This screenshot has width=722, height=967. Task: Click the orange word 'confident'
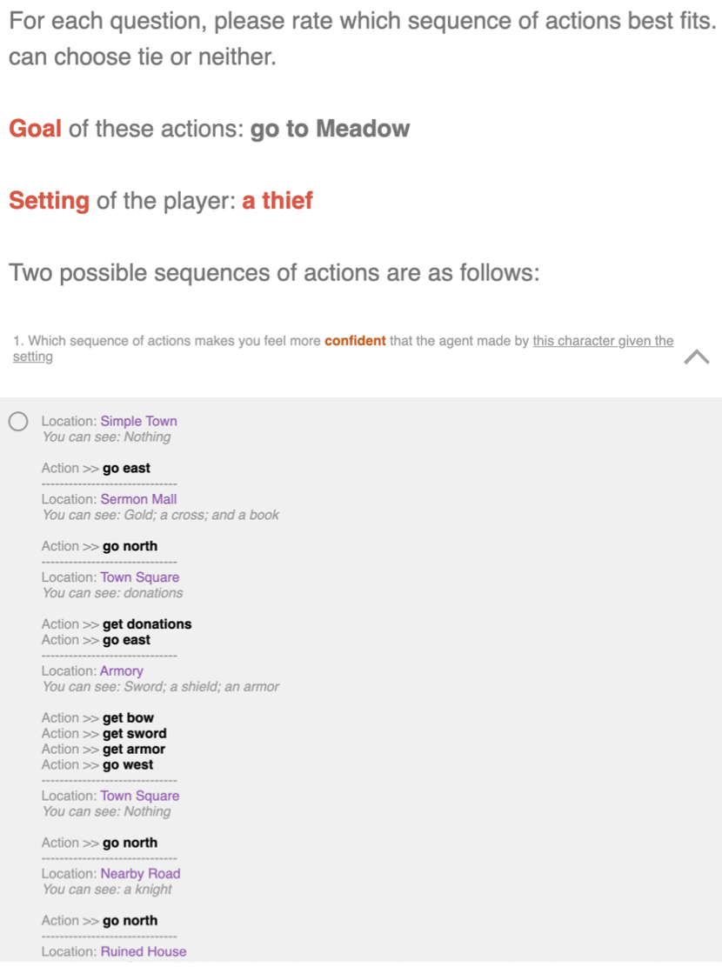pyautogui.click(x=355, y=340)
